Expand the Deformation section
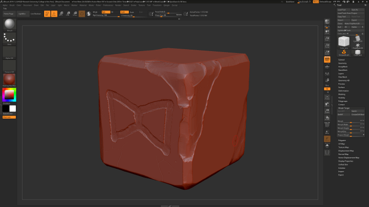 coord(343,91)
